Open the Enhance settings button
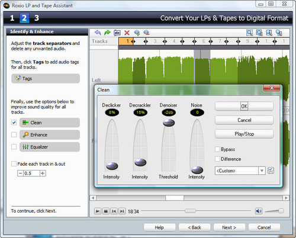 (50, 135)
